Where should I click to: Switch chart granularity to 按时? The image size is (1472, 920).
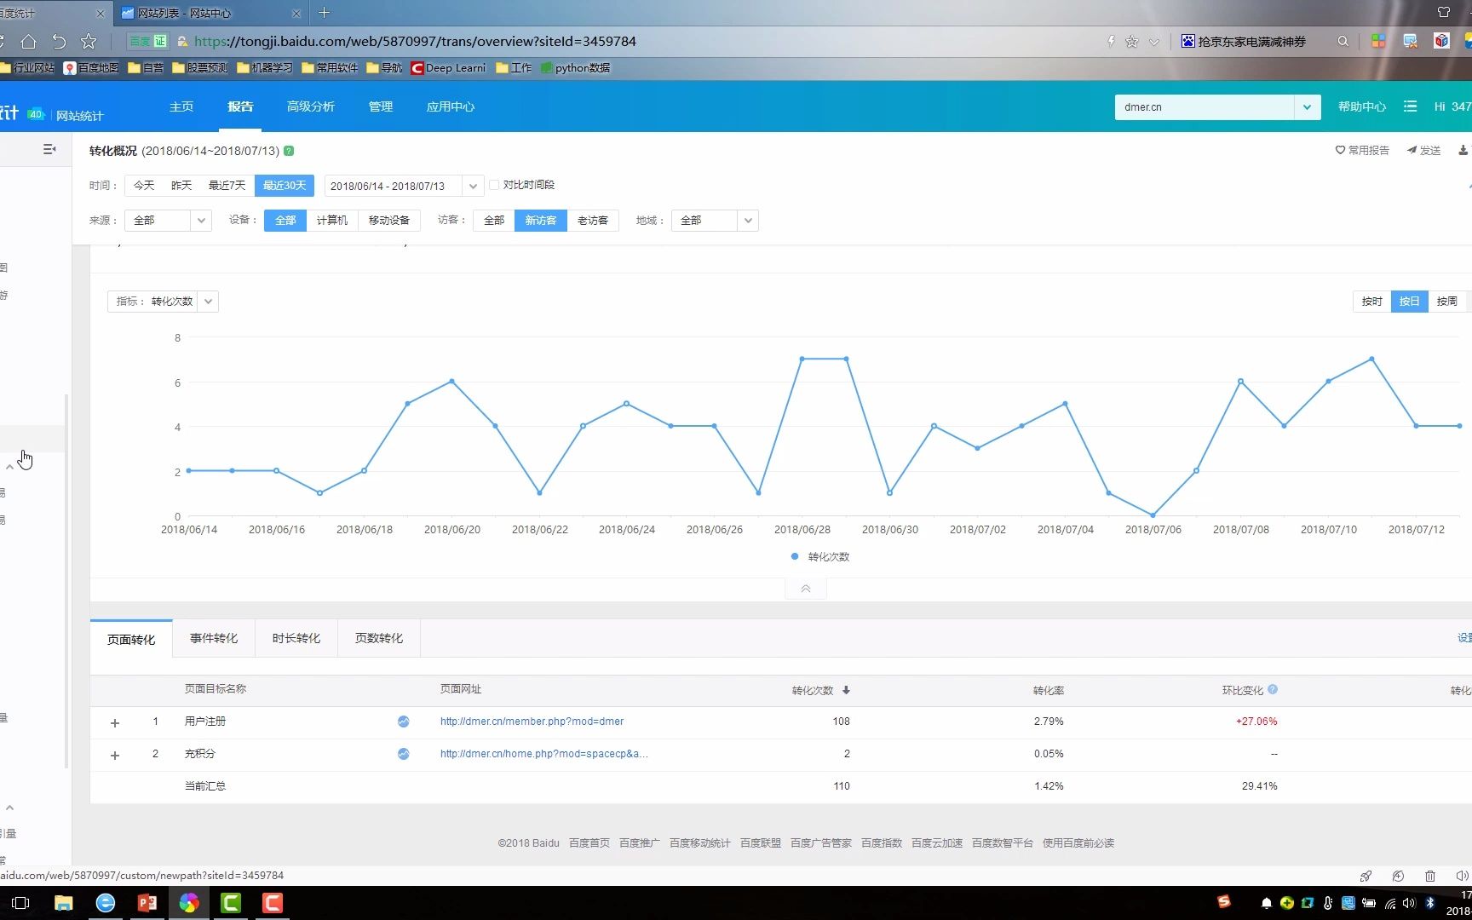pos(1371,302)
